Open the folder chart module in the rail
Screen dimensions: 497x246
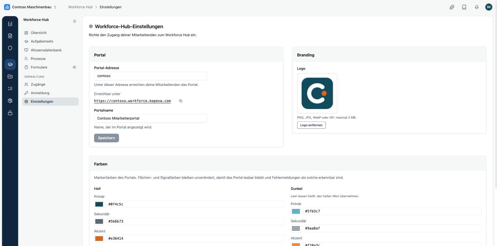point(10,76)
